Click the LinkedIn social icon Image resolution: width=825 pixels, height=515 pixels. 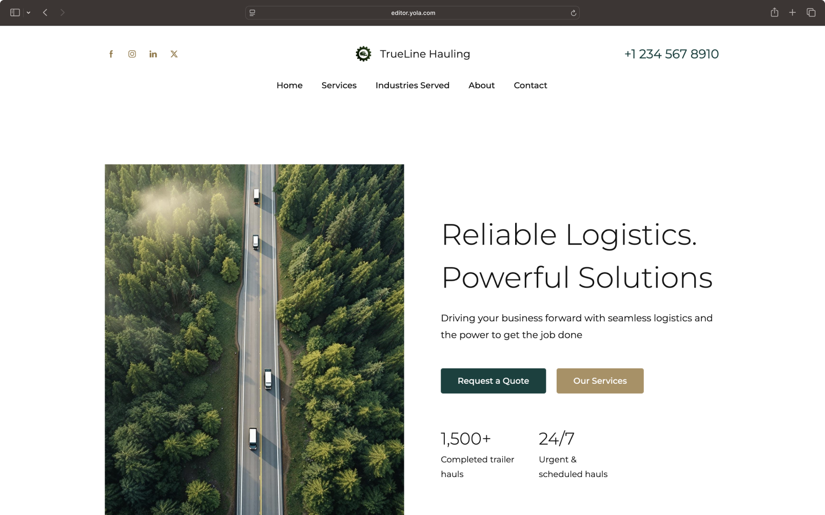(153, 54)
